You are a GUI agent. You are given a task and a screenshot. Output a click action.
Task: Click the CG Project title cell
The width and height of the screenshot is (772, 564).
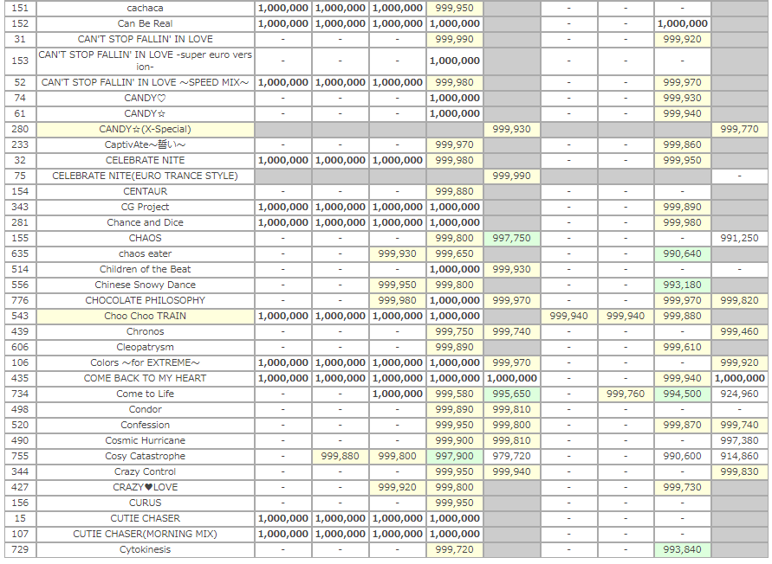click(146, 207)
